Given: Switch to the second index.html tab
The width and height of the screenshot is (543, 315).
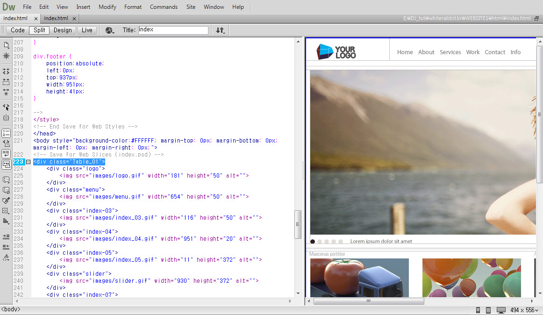Looking at the screenshot, I should (x=56, y=18).
